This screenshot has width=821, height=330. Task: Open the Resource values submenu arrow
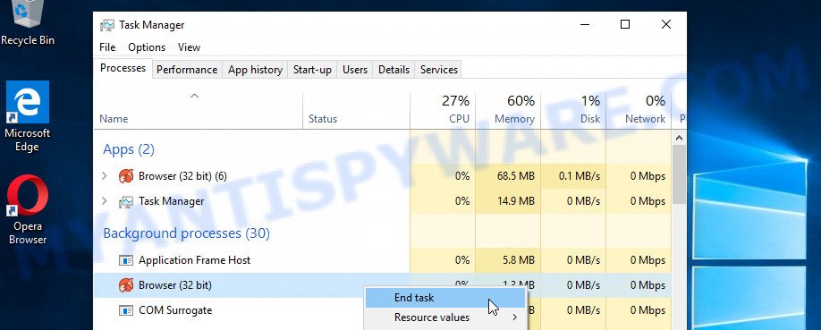[515, 317]
